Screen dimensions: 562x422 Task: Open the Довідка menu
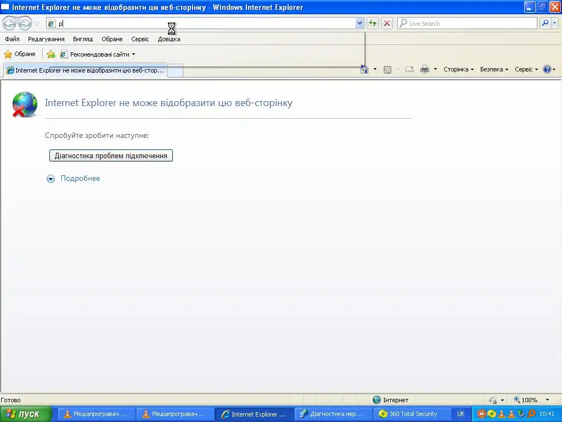(169, 39)
